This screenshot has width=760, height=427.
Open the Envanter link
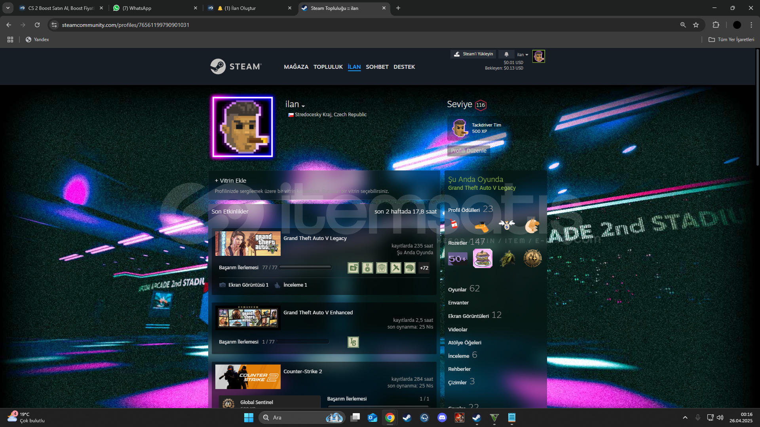(x=458, y=303)
